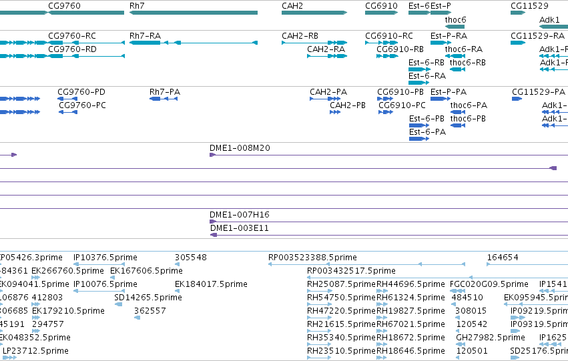Click the IP10376.5prime EST label
The height and width of the screenshot is (361, 568).
pyautogui.click(x=105, y=258)
